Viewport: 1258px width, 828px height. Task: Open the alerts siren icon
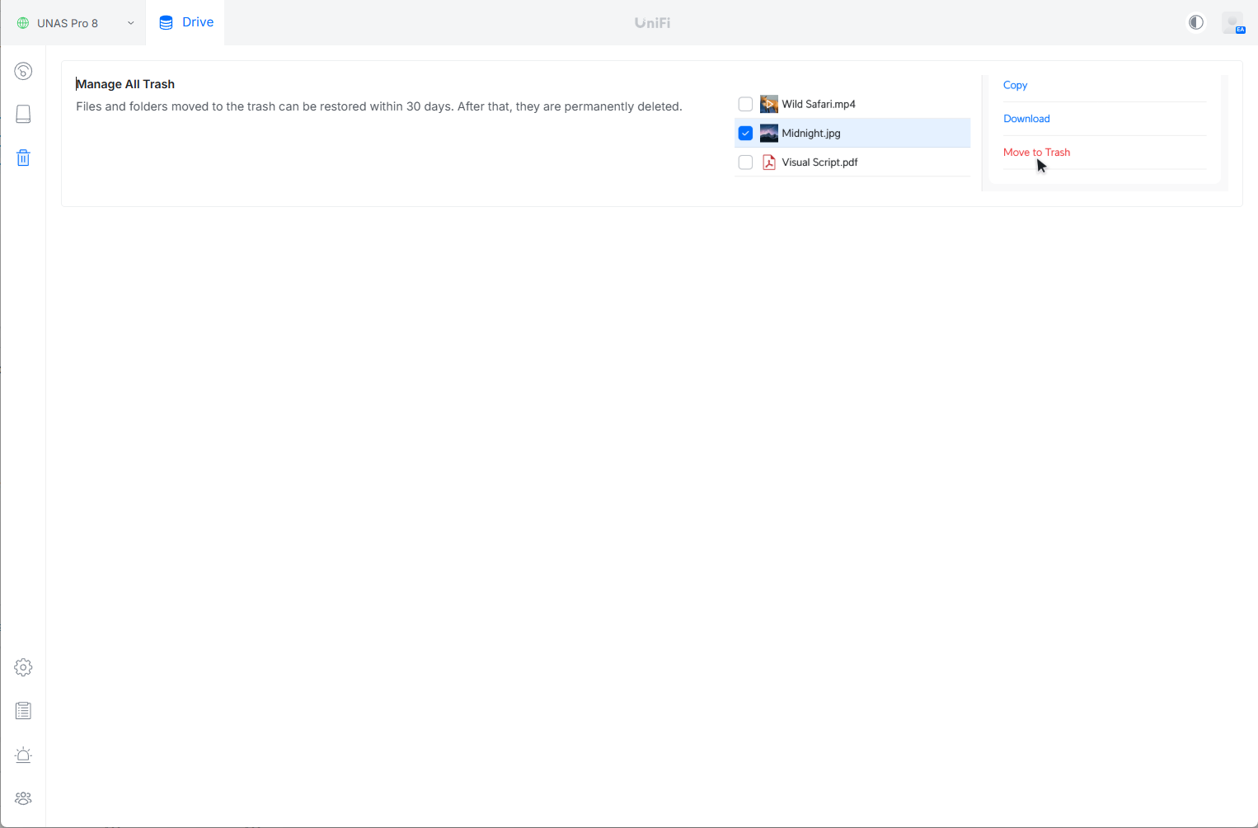[23, 755]
